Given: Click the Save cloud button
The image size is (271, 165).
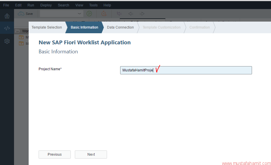Looking at the screenshot, I should click(x=25, y=14).
